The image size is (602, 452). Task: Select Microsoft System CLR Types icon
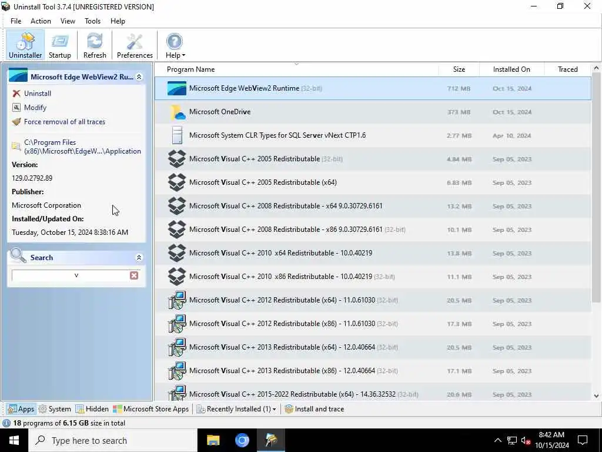(x=177, y=135)
